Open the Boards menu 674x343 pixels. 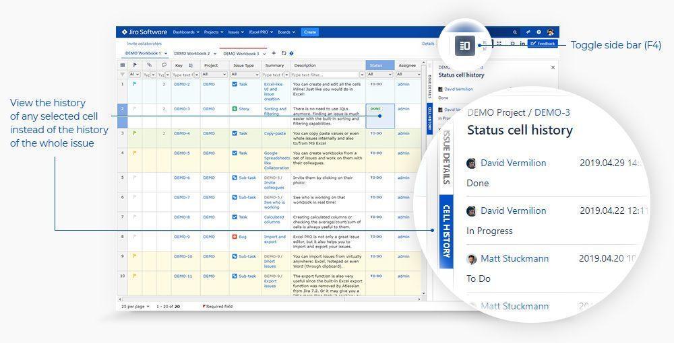click(x=286, y=32)
